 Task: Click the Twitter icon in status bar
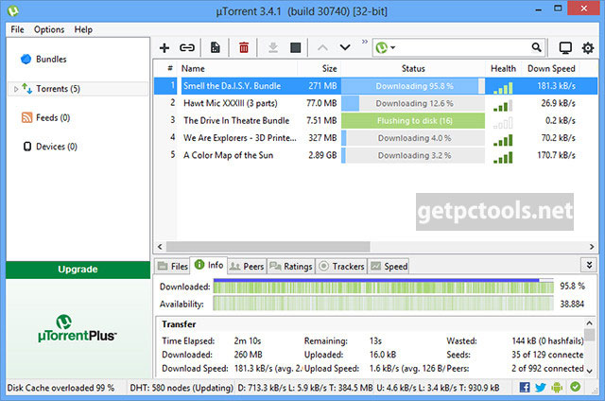(542, 387)
